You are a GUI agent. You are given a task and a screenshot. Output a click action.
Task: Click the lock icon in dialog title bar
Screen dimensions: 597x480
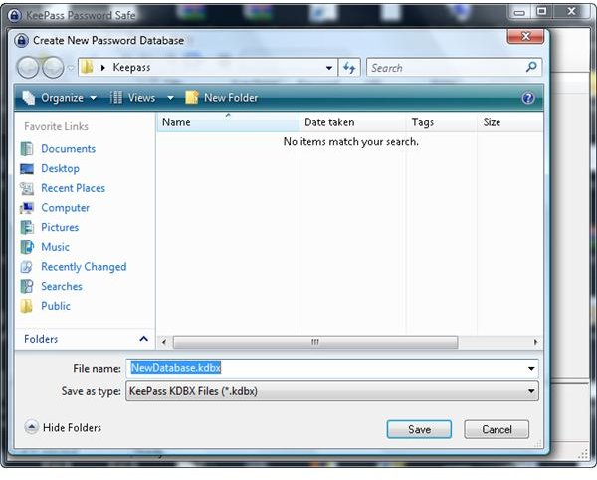(x=21, y=40)
